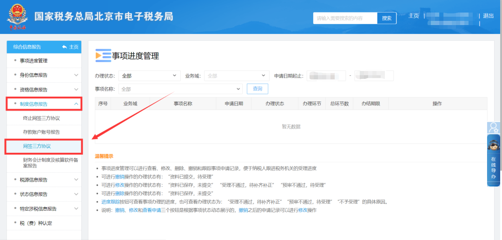Click the 操作 column header

[437, 104]
